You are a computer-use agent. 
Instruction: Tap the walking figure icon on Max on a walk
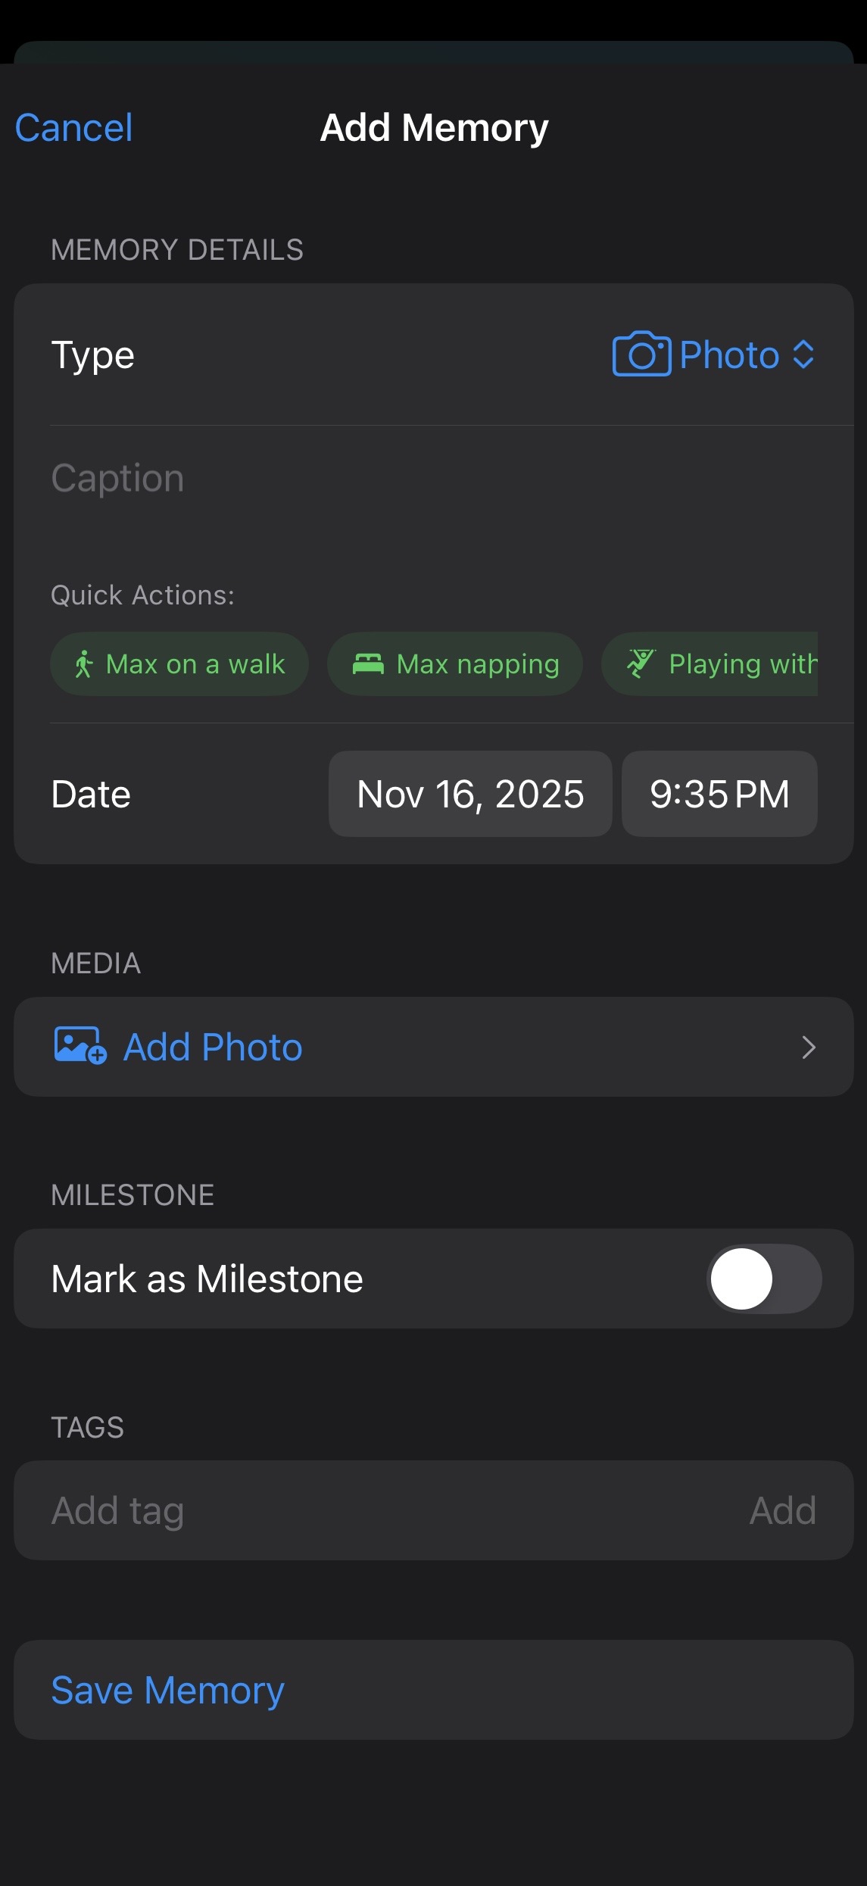coord(83,664)
